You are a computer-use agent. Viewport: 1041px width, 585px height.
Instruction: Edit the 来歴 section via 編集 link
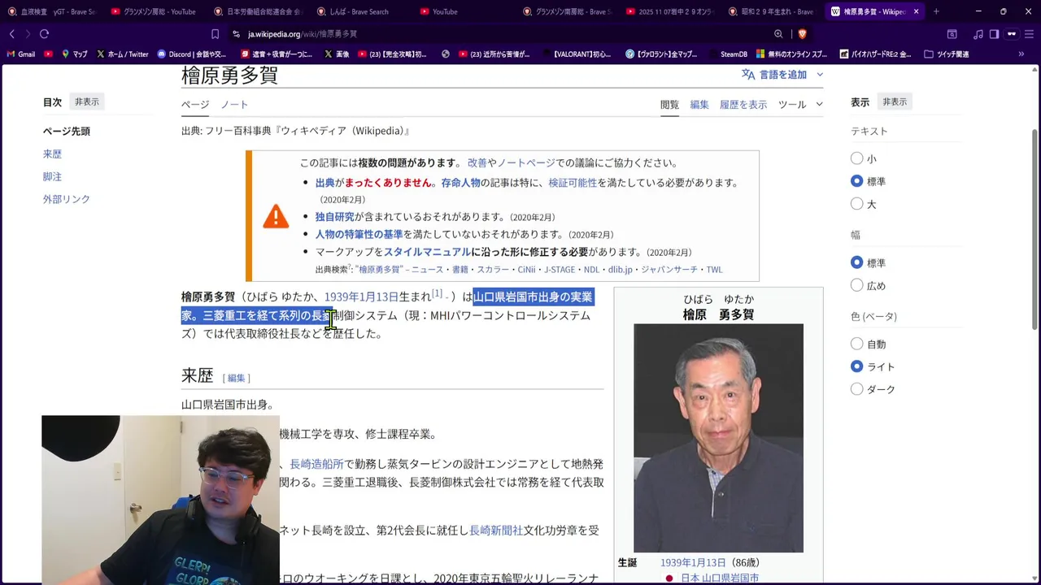click(x=236, y=378)
